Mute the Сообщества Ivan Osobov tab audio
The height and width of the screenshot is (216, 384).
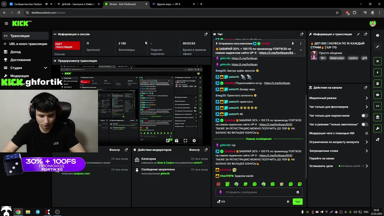[46, 4]
